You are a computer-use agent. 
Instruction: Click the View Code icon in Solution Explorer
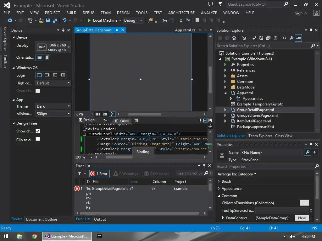pyautogui.click(x=284, y=38)
